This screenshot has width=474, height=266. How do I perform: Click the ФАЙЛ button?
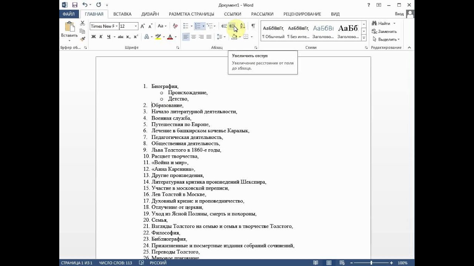[69, 14]
